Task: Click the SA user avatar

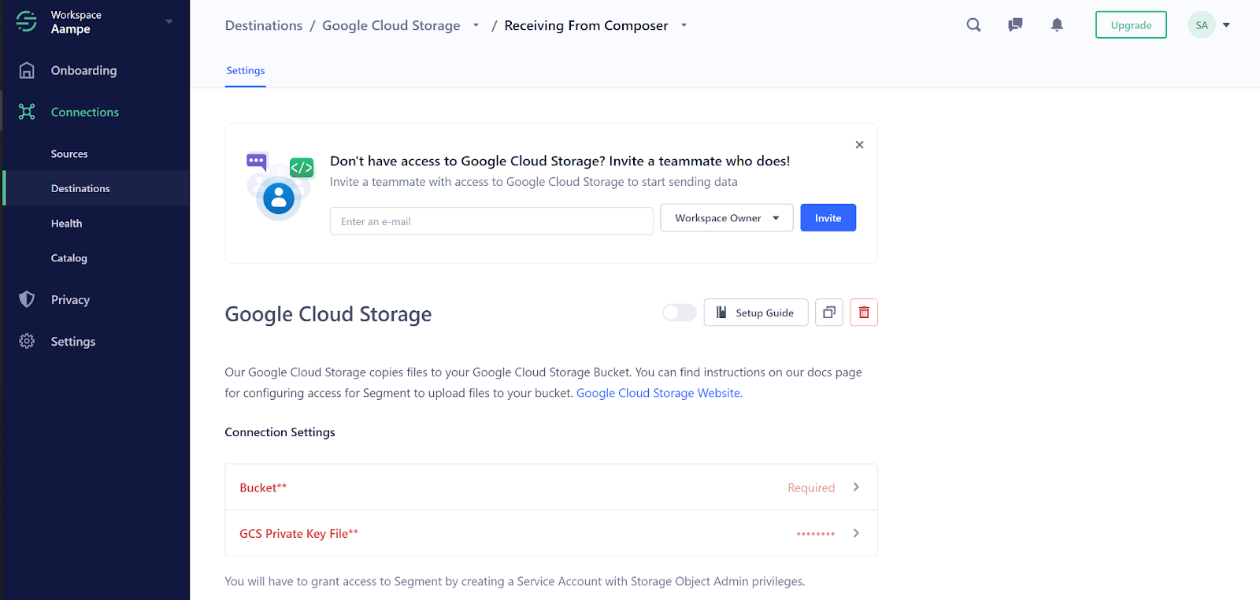Action: (x=1202, y=24)
